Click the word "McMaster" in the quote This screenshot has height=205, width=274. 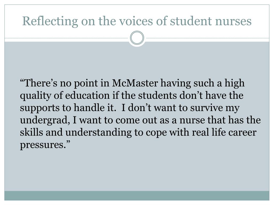point(135,83)
